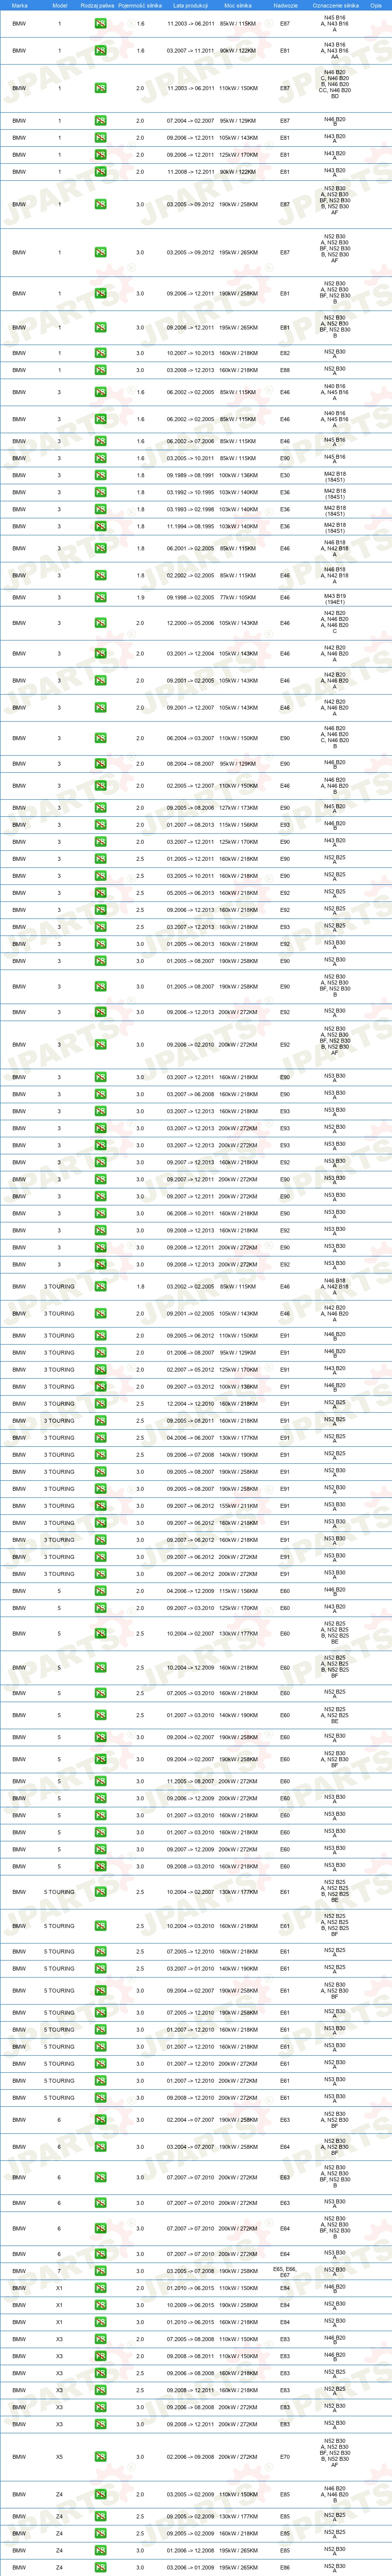
Task: Click the Lata produkcji column header
Action: click(191, 5)
